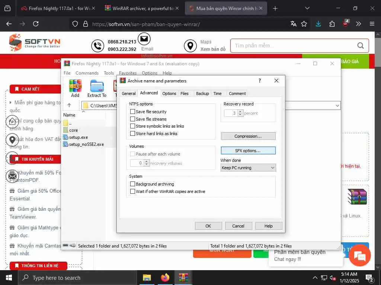
Task: Click Cancel in the archive dialog
Action: [238, 226]
